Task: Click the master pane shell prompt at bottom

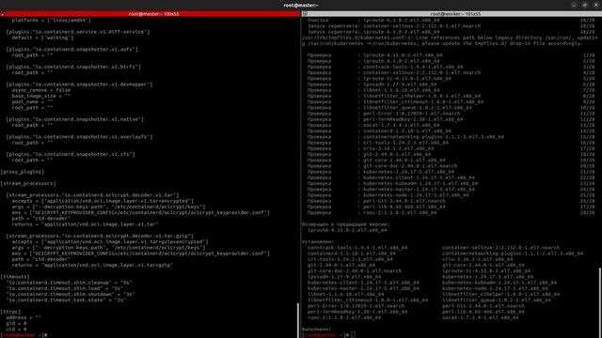Action: pyautogui.click(x=24, y=335)
